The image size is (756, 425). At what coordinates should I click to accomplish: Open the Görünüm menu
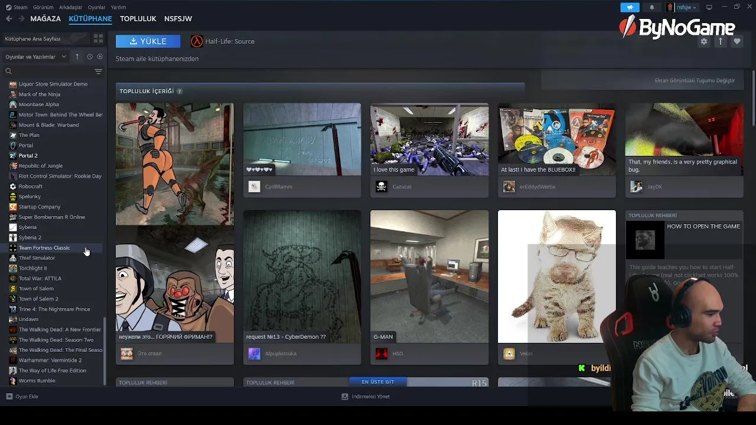click(43, 7)
